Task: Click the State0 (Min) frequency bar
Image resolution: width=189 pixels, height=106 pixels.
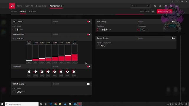Action: (29, 53)
